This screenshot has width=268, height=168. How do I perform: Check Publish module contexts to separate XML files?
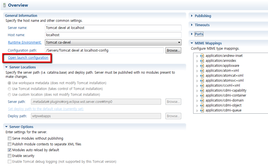[x=10, y=144]
